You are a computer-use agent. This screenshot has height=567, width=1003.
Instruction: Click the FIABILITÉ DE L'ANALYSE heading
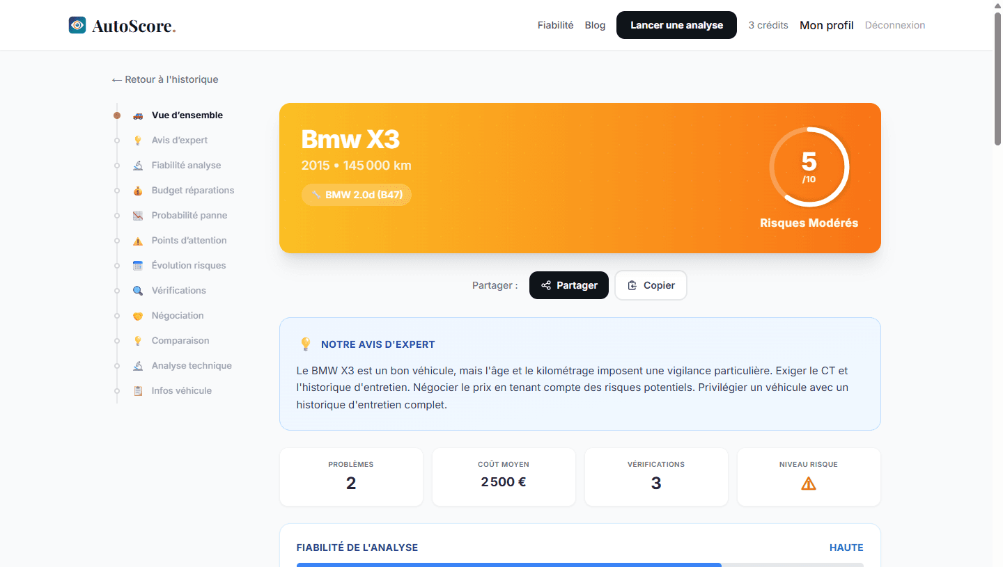(357, 548)
